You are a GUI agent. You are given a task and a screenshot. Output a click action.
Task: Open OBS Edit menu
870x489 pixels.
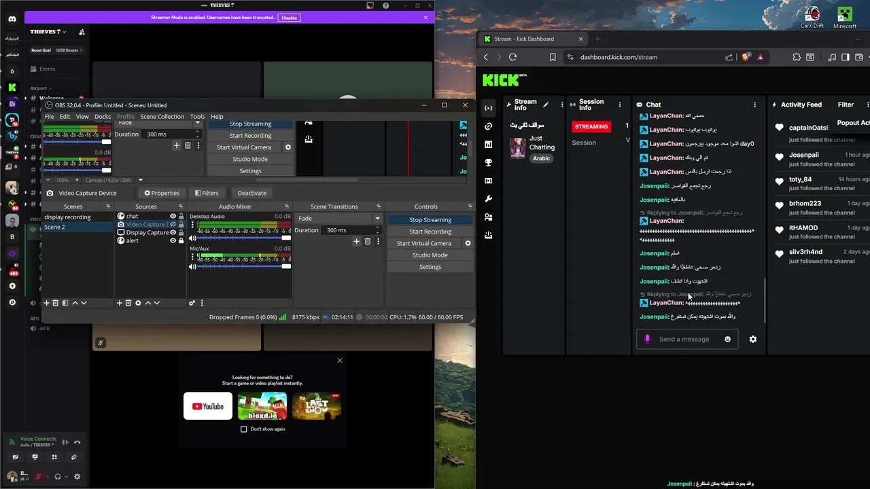pyautogui.click(x=65, y=116)
